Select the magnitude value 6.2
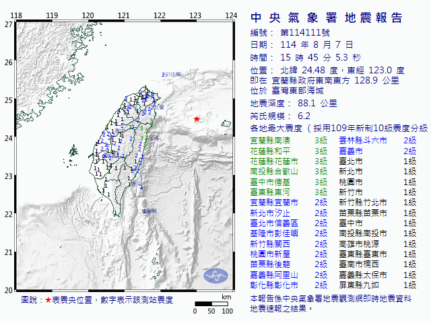This screenshot has width=431, height=323. 304,116
